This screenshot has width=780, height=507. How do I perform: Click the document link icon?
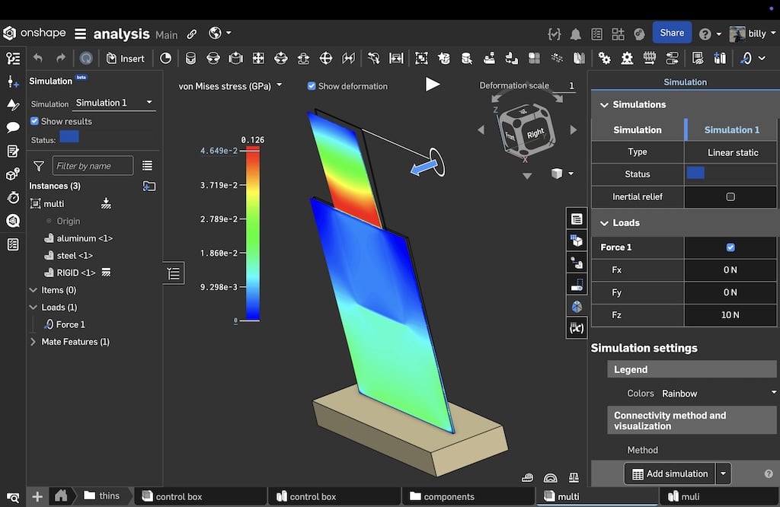[x=192, y=34]
